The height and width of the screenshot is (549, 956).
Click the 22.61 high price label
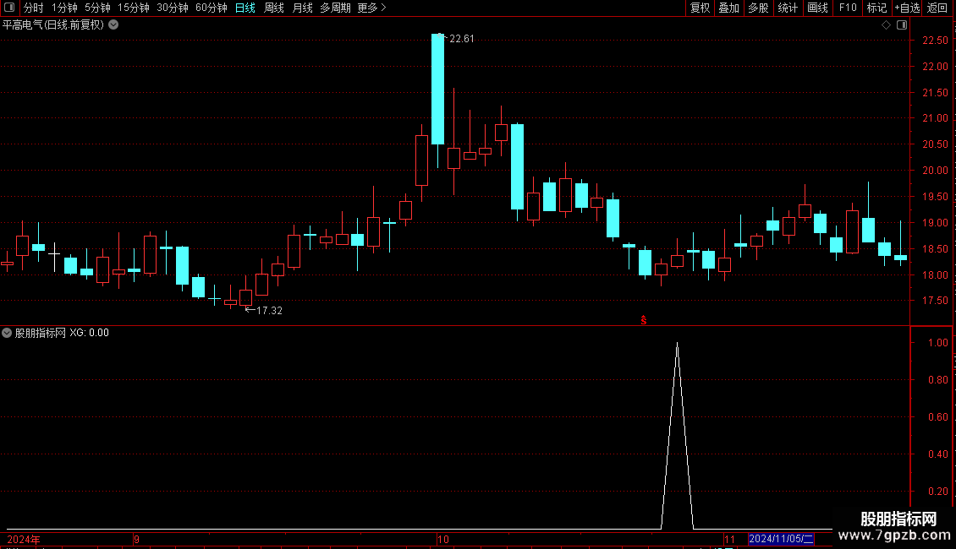click(x=462, y=39)
